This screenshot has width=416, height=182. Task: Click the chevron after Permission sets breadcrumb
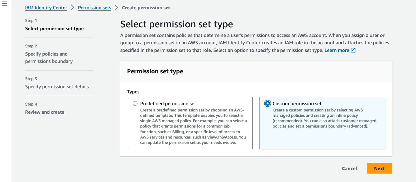116,8
